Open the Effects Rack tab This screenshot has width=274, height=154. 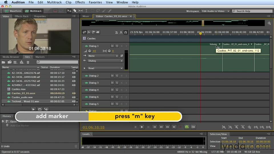21,16
